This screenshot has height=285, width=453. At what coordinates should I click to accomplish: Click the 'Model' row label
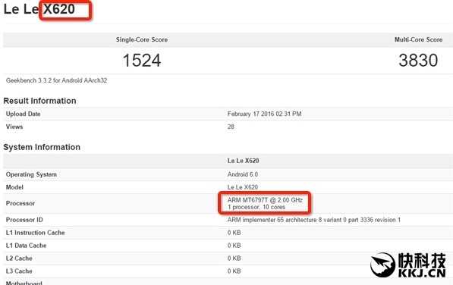[14, 187]
